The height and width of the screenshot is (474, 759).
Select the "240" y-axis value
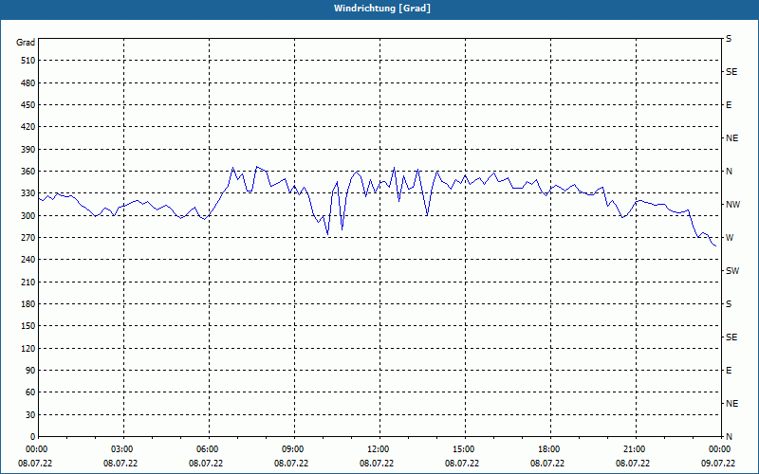coord(28,260)
